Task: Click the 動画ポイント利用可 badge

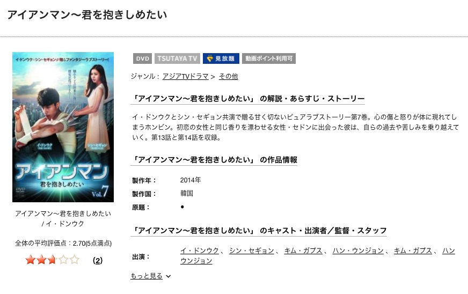Action: [269, 58]
